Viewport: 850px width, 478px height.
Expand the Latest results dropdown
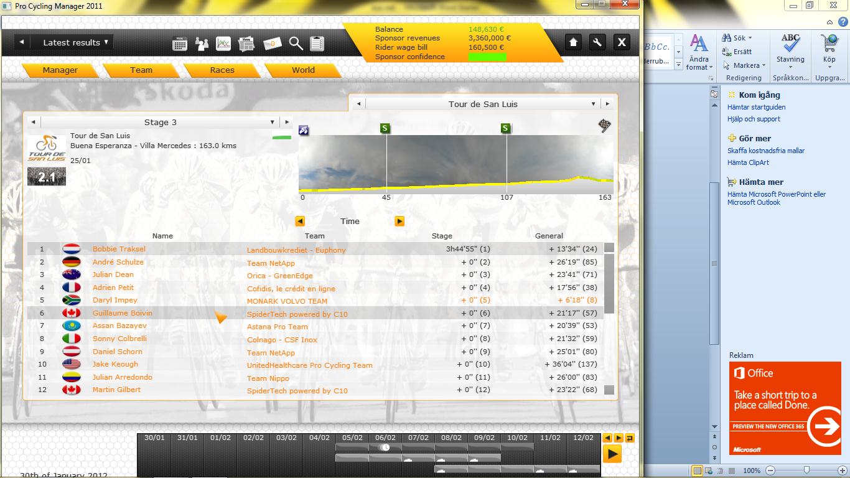(75, 42)
